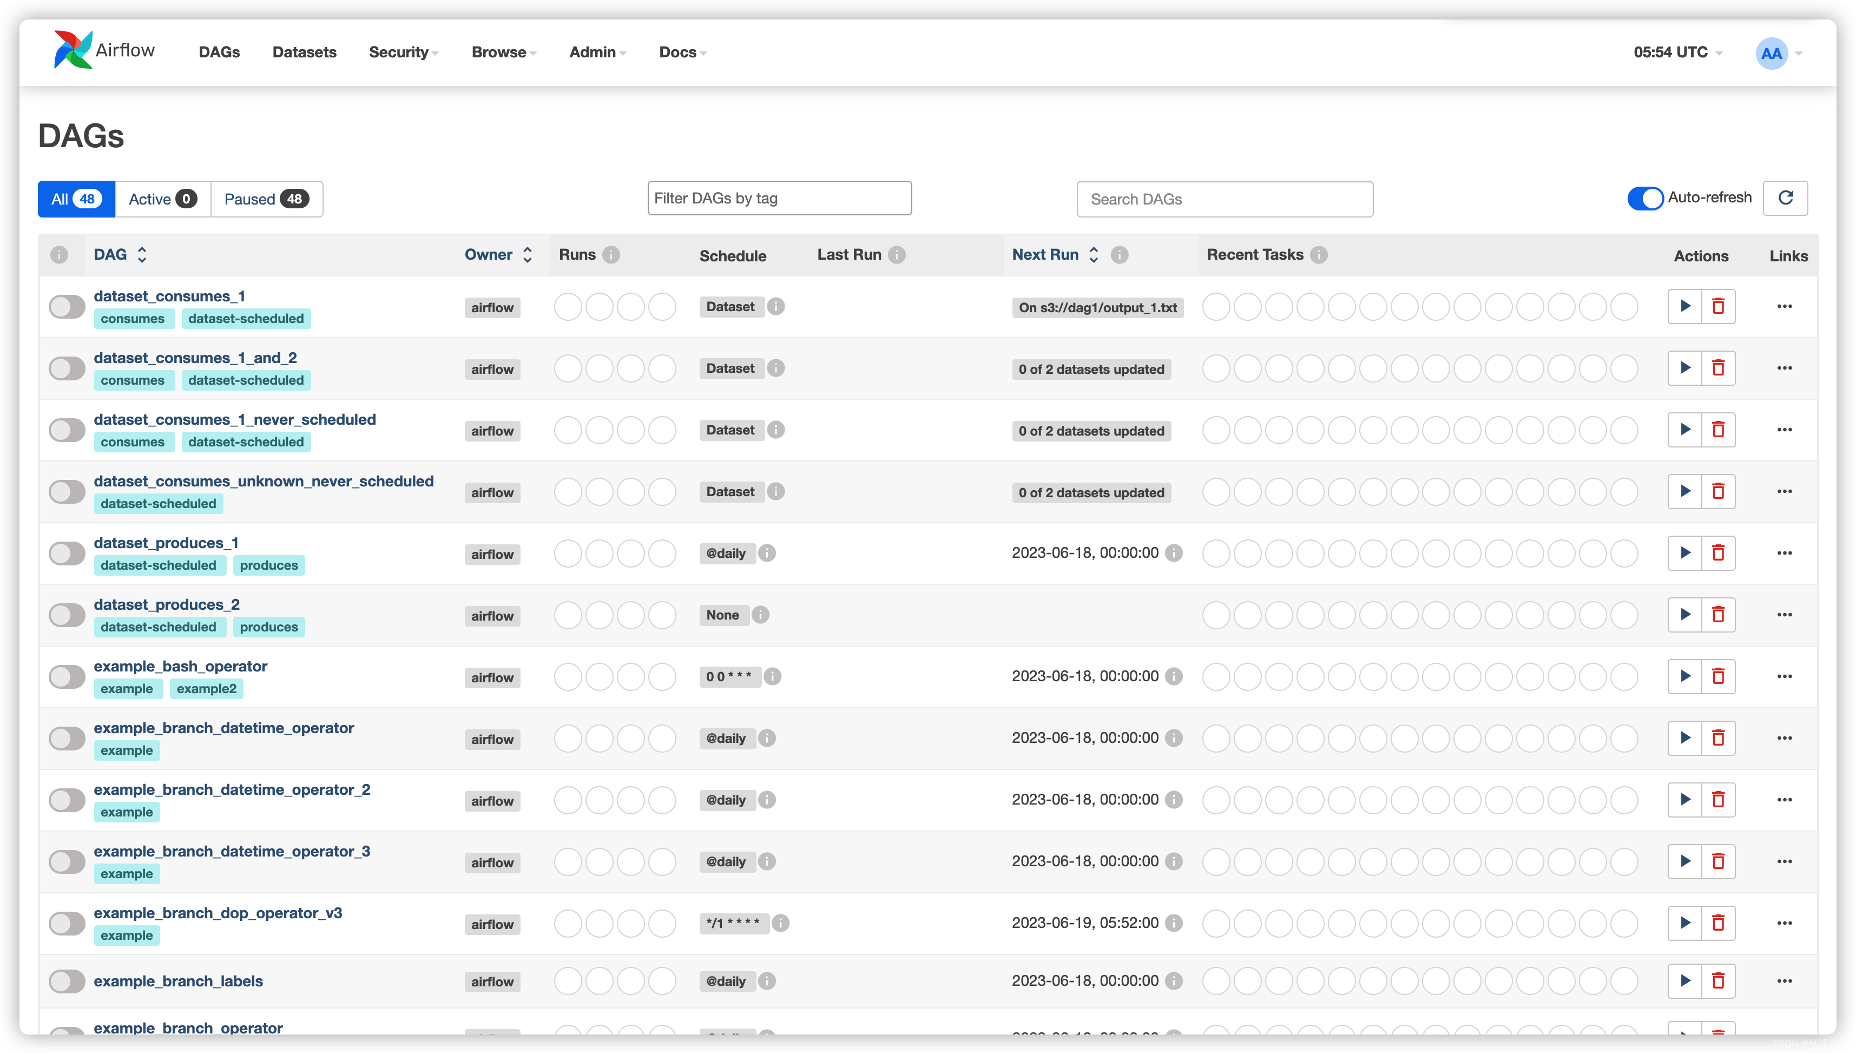1856x1054 pixels.
Task: Click schedule info icon for dataset_consumes_1
Action: (776, 306)
